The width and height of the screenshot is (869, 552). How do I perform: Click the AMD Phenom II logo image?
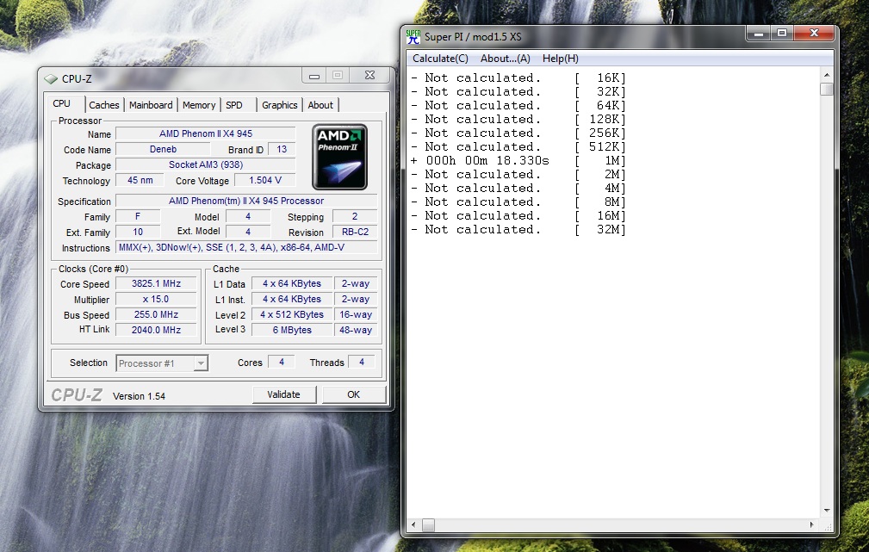point(339,158)
